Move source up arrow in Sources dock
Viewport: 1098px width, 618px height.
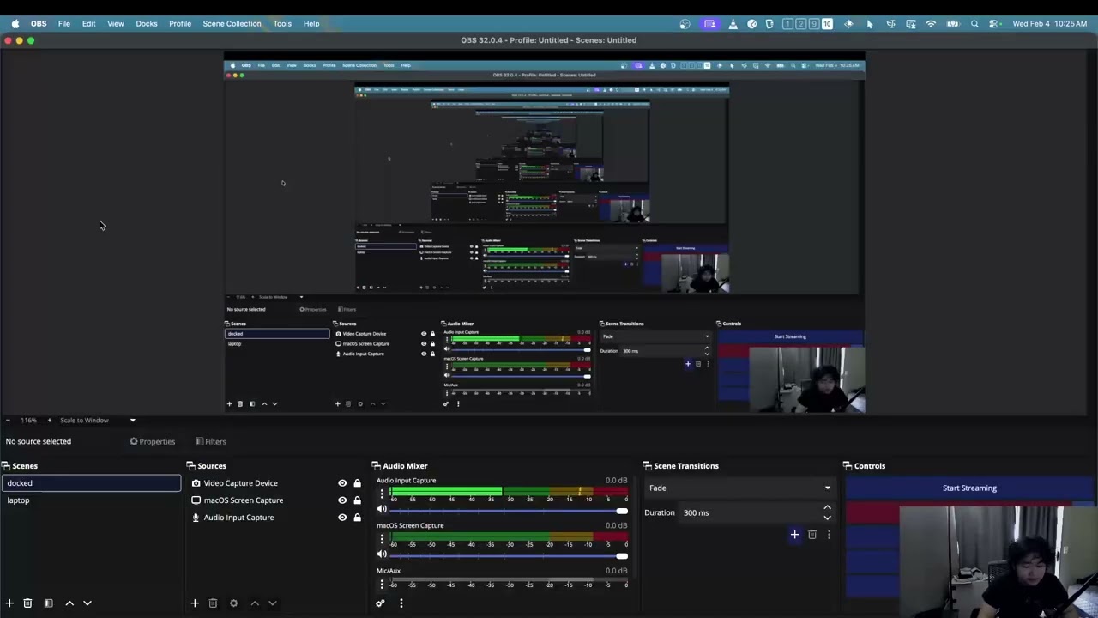coord(255,603)
